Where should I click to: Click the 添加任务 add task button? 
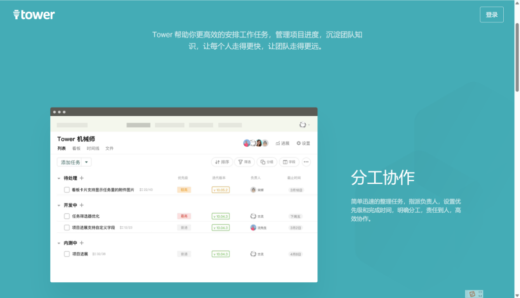coord(70,162)
